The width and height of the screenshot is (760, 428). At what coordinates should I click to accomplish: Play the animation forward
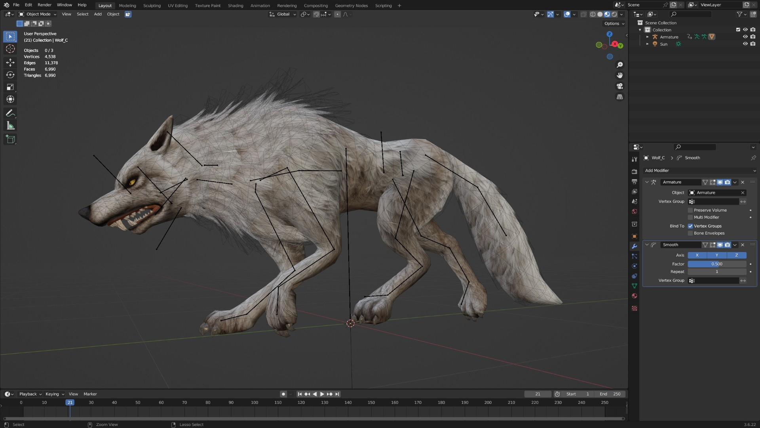point(322,394)
